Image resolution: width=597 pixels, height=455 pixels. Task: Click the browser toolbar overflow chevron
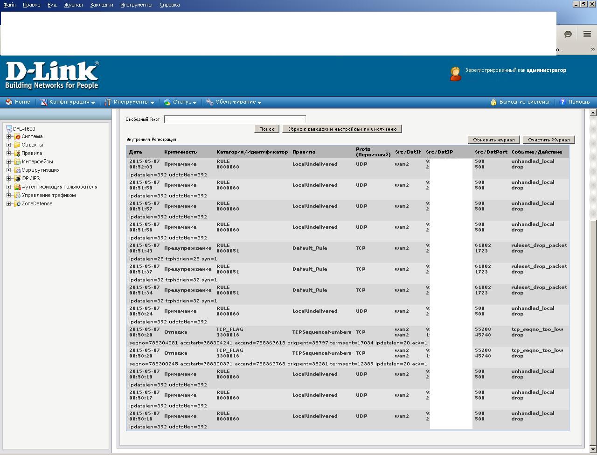coord(593,49)
